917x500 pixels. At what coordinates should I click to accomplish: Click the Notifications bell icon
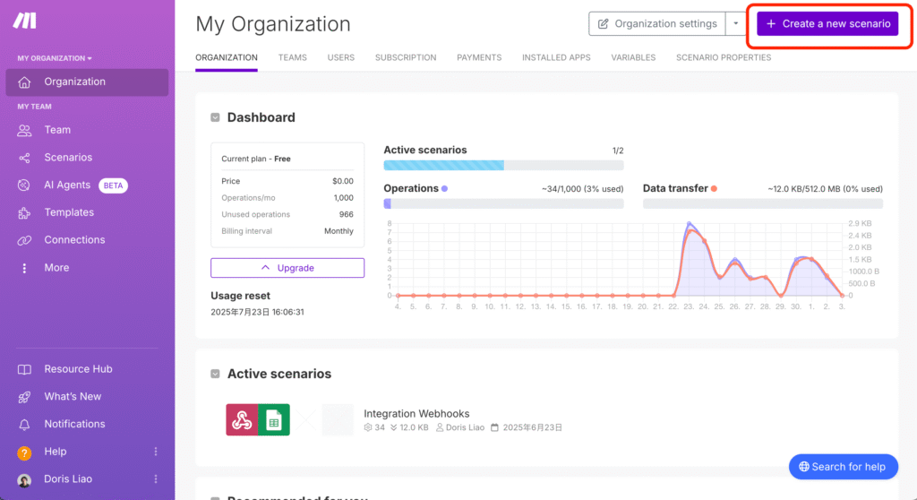coord(25,424)
